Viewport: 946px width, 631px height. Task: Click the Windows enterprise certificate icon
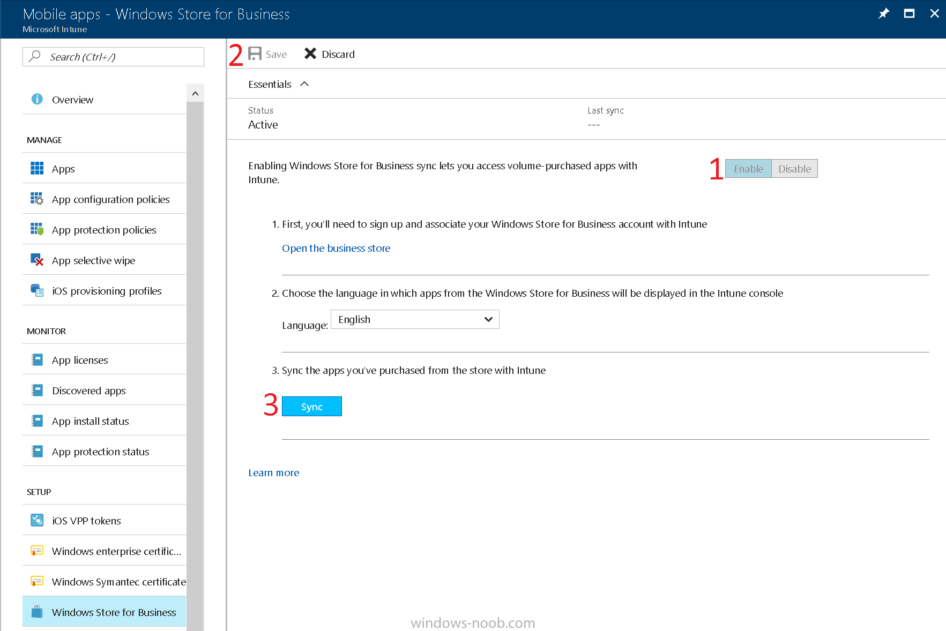(x=37, y=551)
